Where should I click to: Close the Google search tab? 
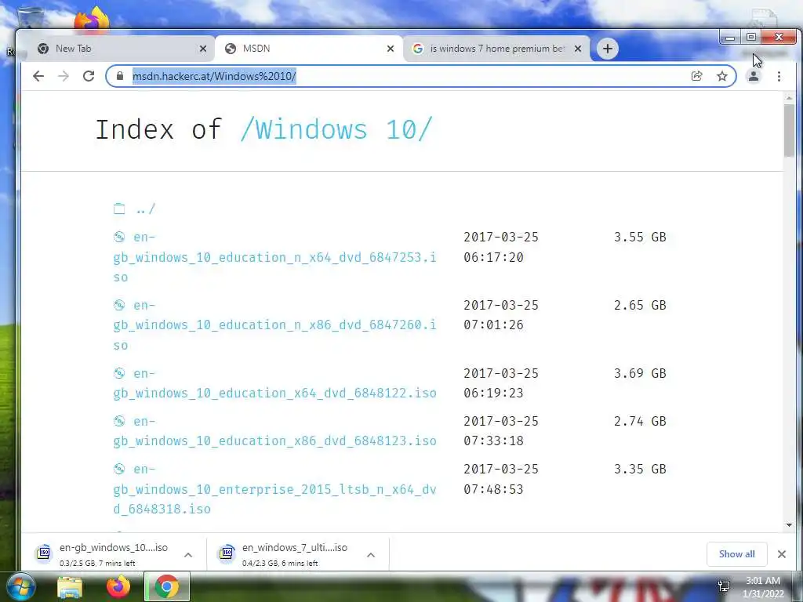coord(578,49)
